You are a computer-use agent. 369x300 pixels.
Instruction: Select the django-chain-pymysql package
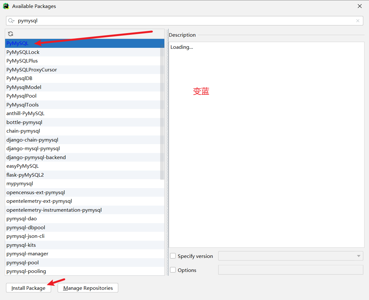(85, 140)
